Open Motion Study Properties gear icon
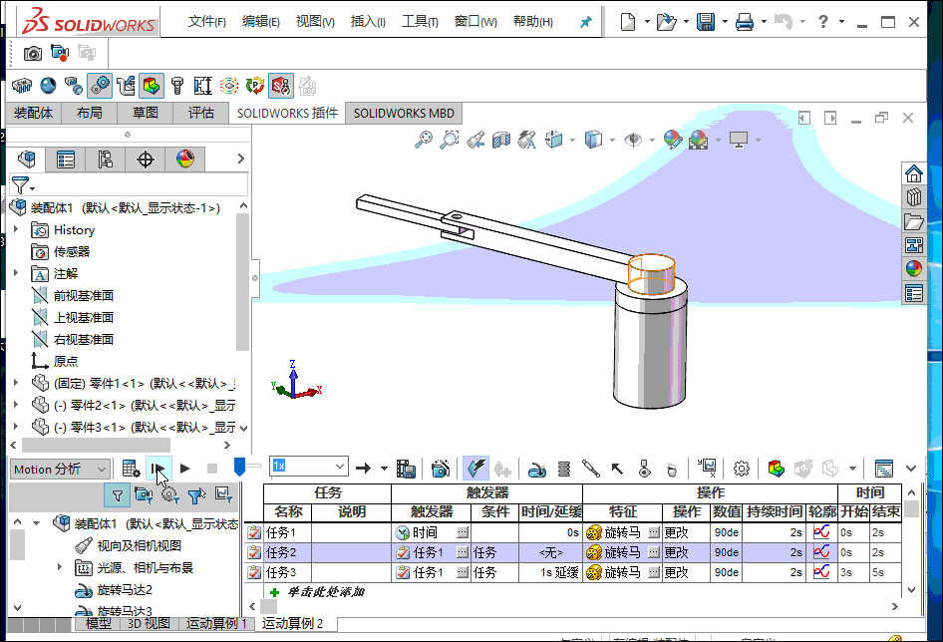943x642 pixels. coord(742,469)
